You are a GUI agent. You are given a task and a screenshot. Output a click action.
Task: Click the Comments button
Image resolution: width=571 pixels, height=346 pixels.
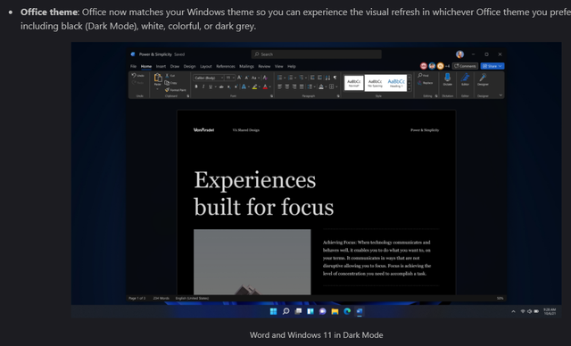tap(465, 66)
